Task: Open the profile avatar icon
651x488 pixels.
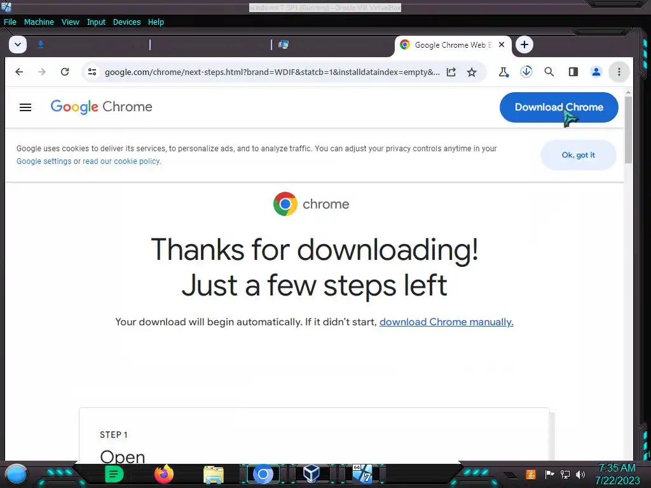Action: tap(596, 72)
